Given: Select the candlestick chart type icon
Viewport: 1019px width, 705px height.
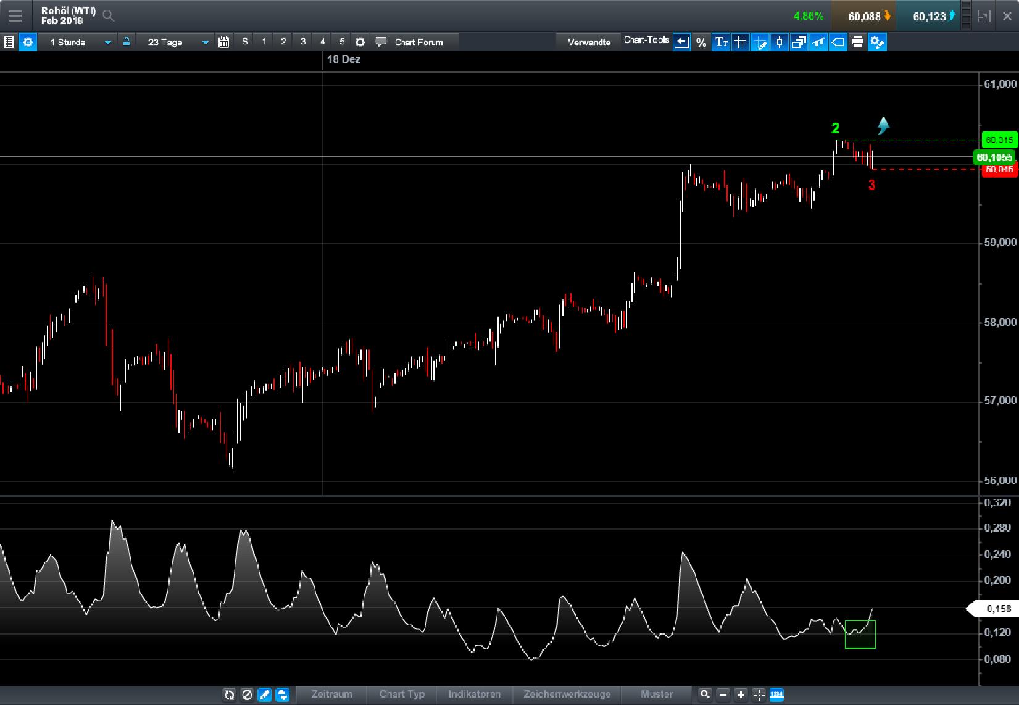Looking at the screenshot, I should 779,43.
